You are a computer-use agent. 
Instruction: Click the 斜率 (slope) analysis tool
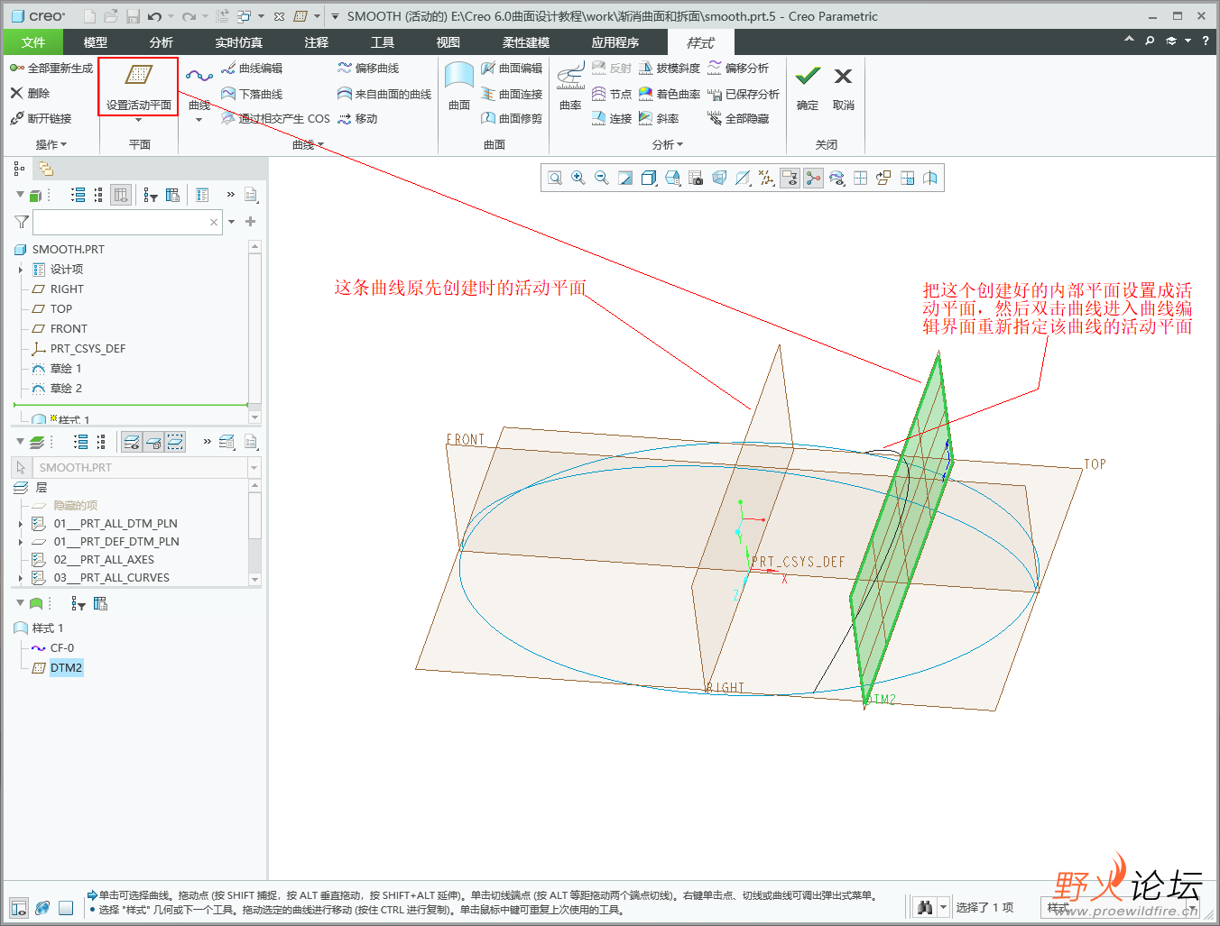659,119
